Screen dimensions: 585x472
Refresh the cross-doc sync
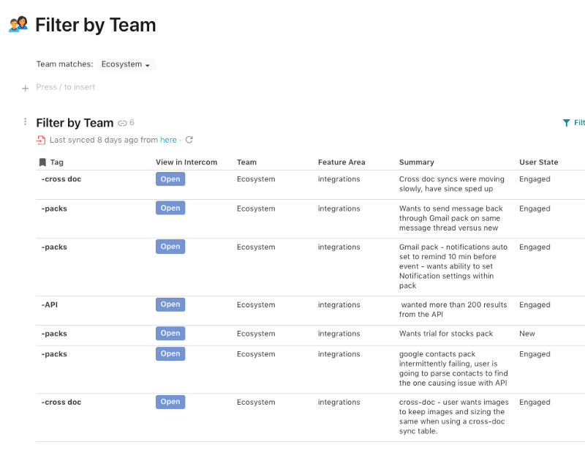coord(189,140)
